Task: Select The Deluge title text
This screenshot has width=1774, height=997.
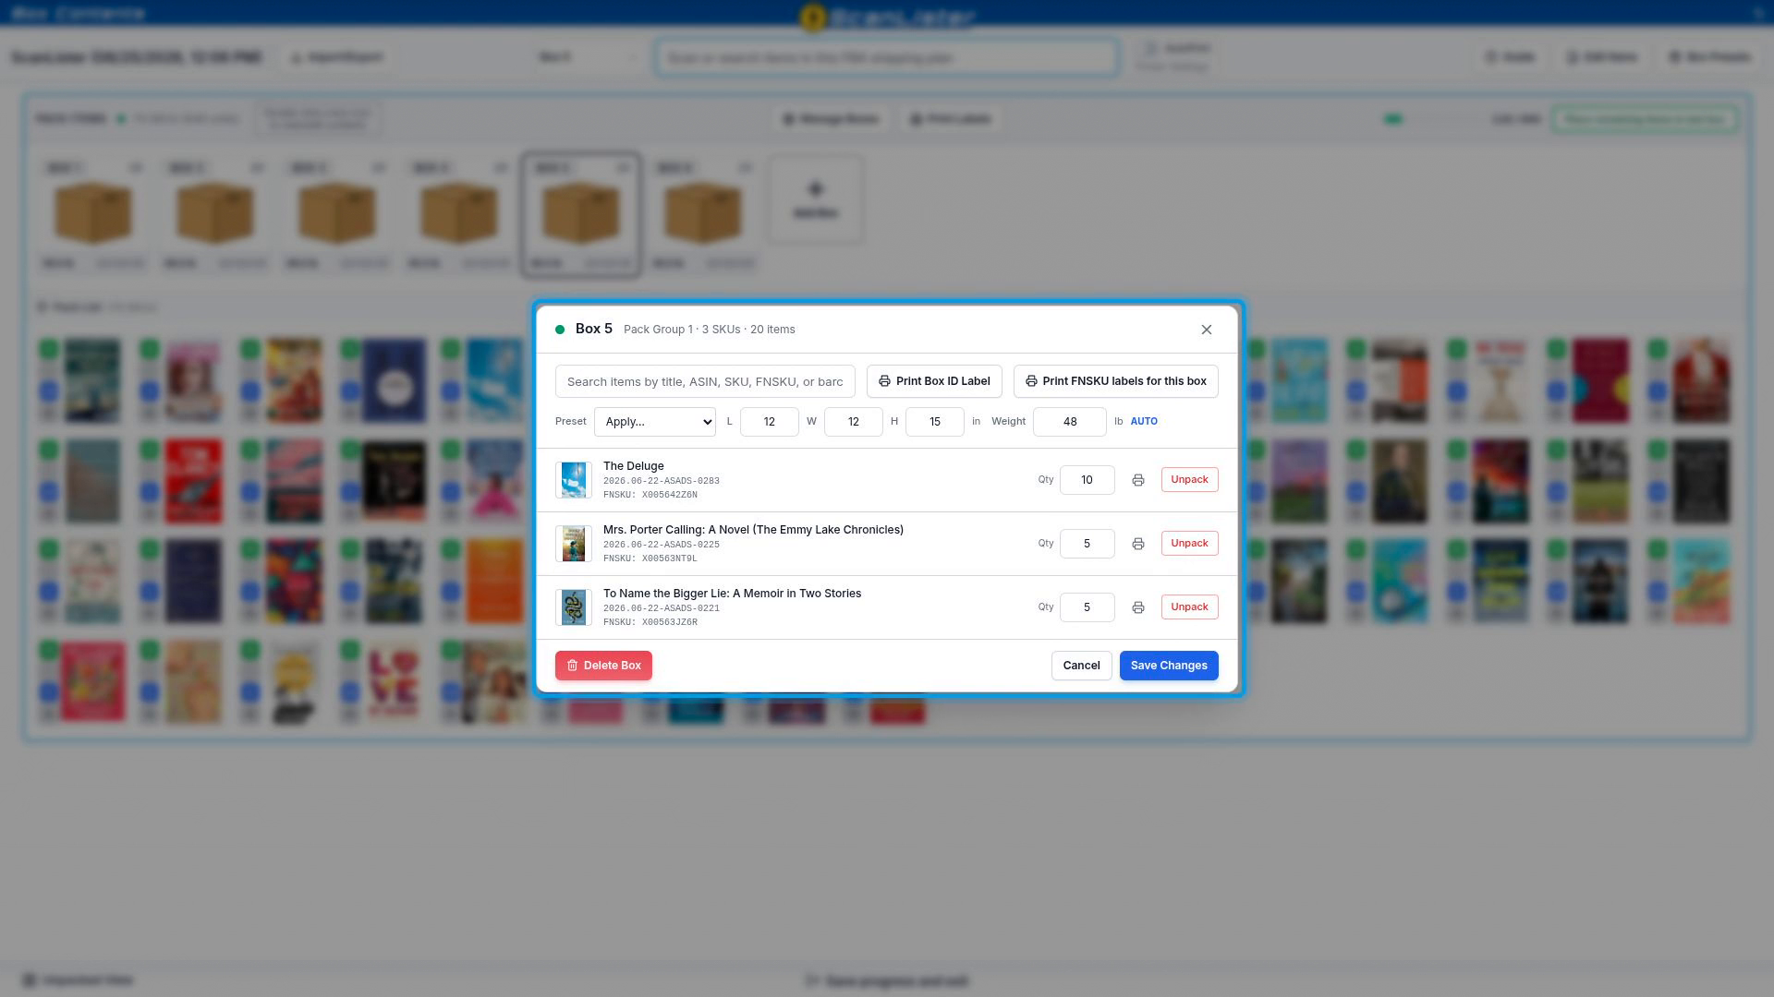Action: [x=633, y=466]
